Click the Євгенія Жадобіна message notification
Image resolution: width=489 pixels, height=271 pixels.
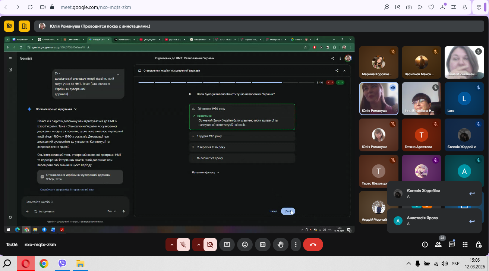click(429, 193)
